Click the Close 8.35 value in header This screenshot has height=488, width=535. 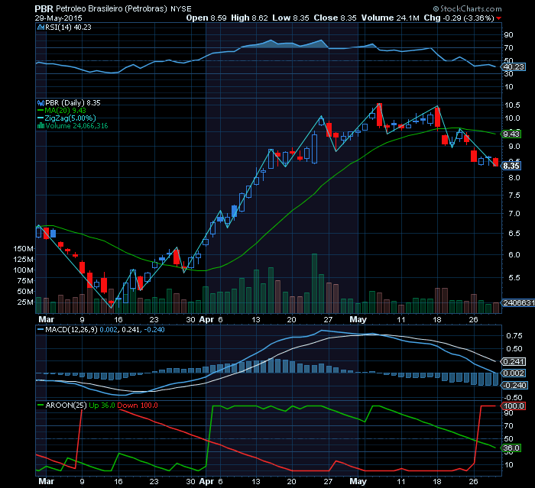335,18
